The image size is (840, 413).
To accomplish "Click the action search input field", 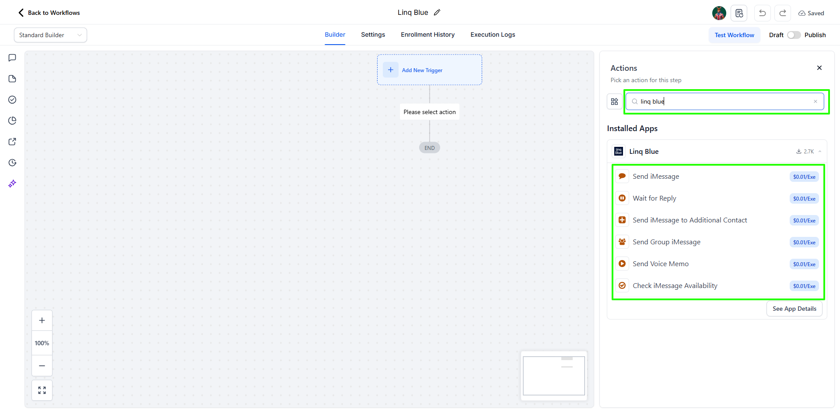I will [x=725, y=101].
